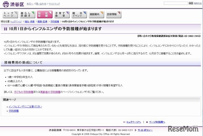Open the サイトポリシー footer link

(x=145, y=130)
